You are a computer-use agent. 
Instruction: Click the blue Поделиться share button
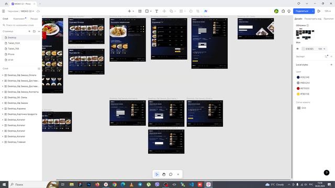click(x=302, y=11)
